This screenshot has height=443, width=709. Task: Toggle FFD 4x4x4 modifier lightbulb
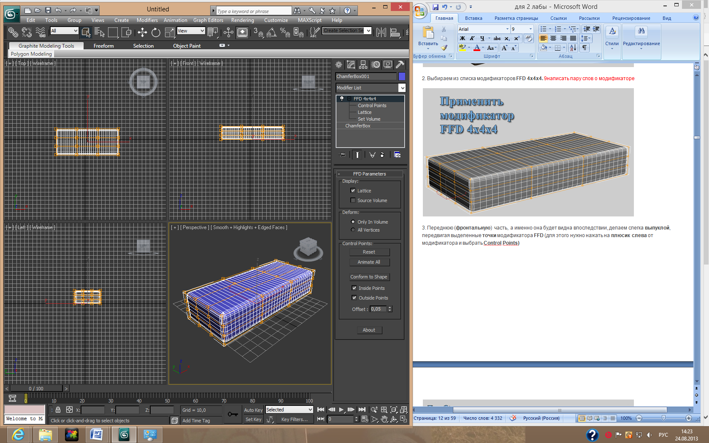point(342,99)
